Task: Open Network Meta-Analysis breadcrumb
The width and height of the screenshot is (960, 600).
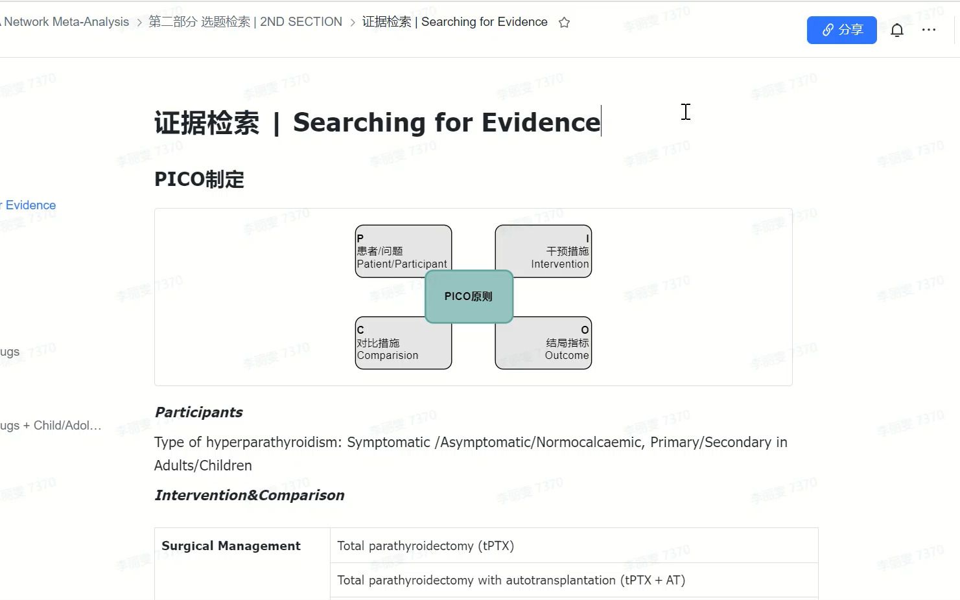Action: point(65,22)
